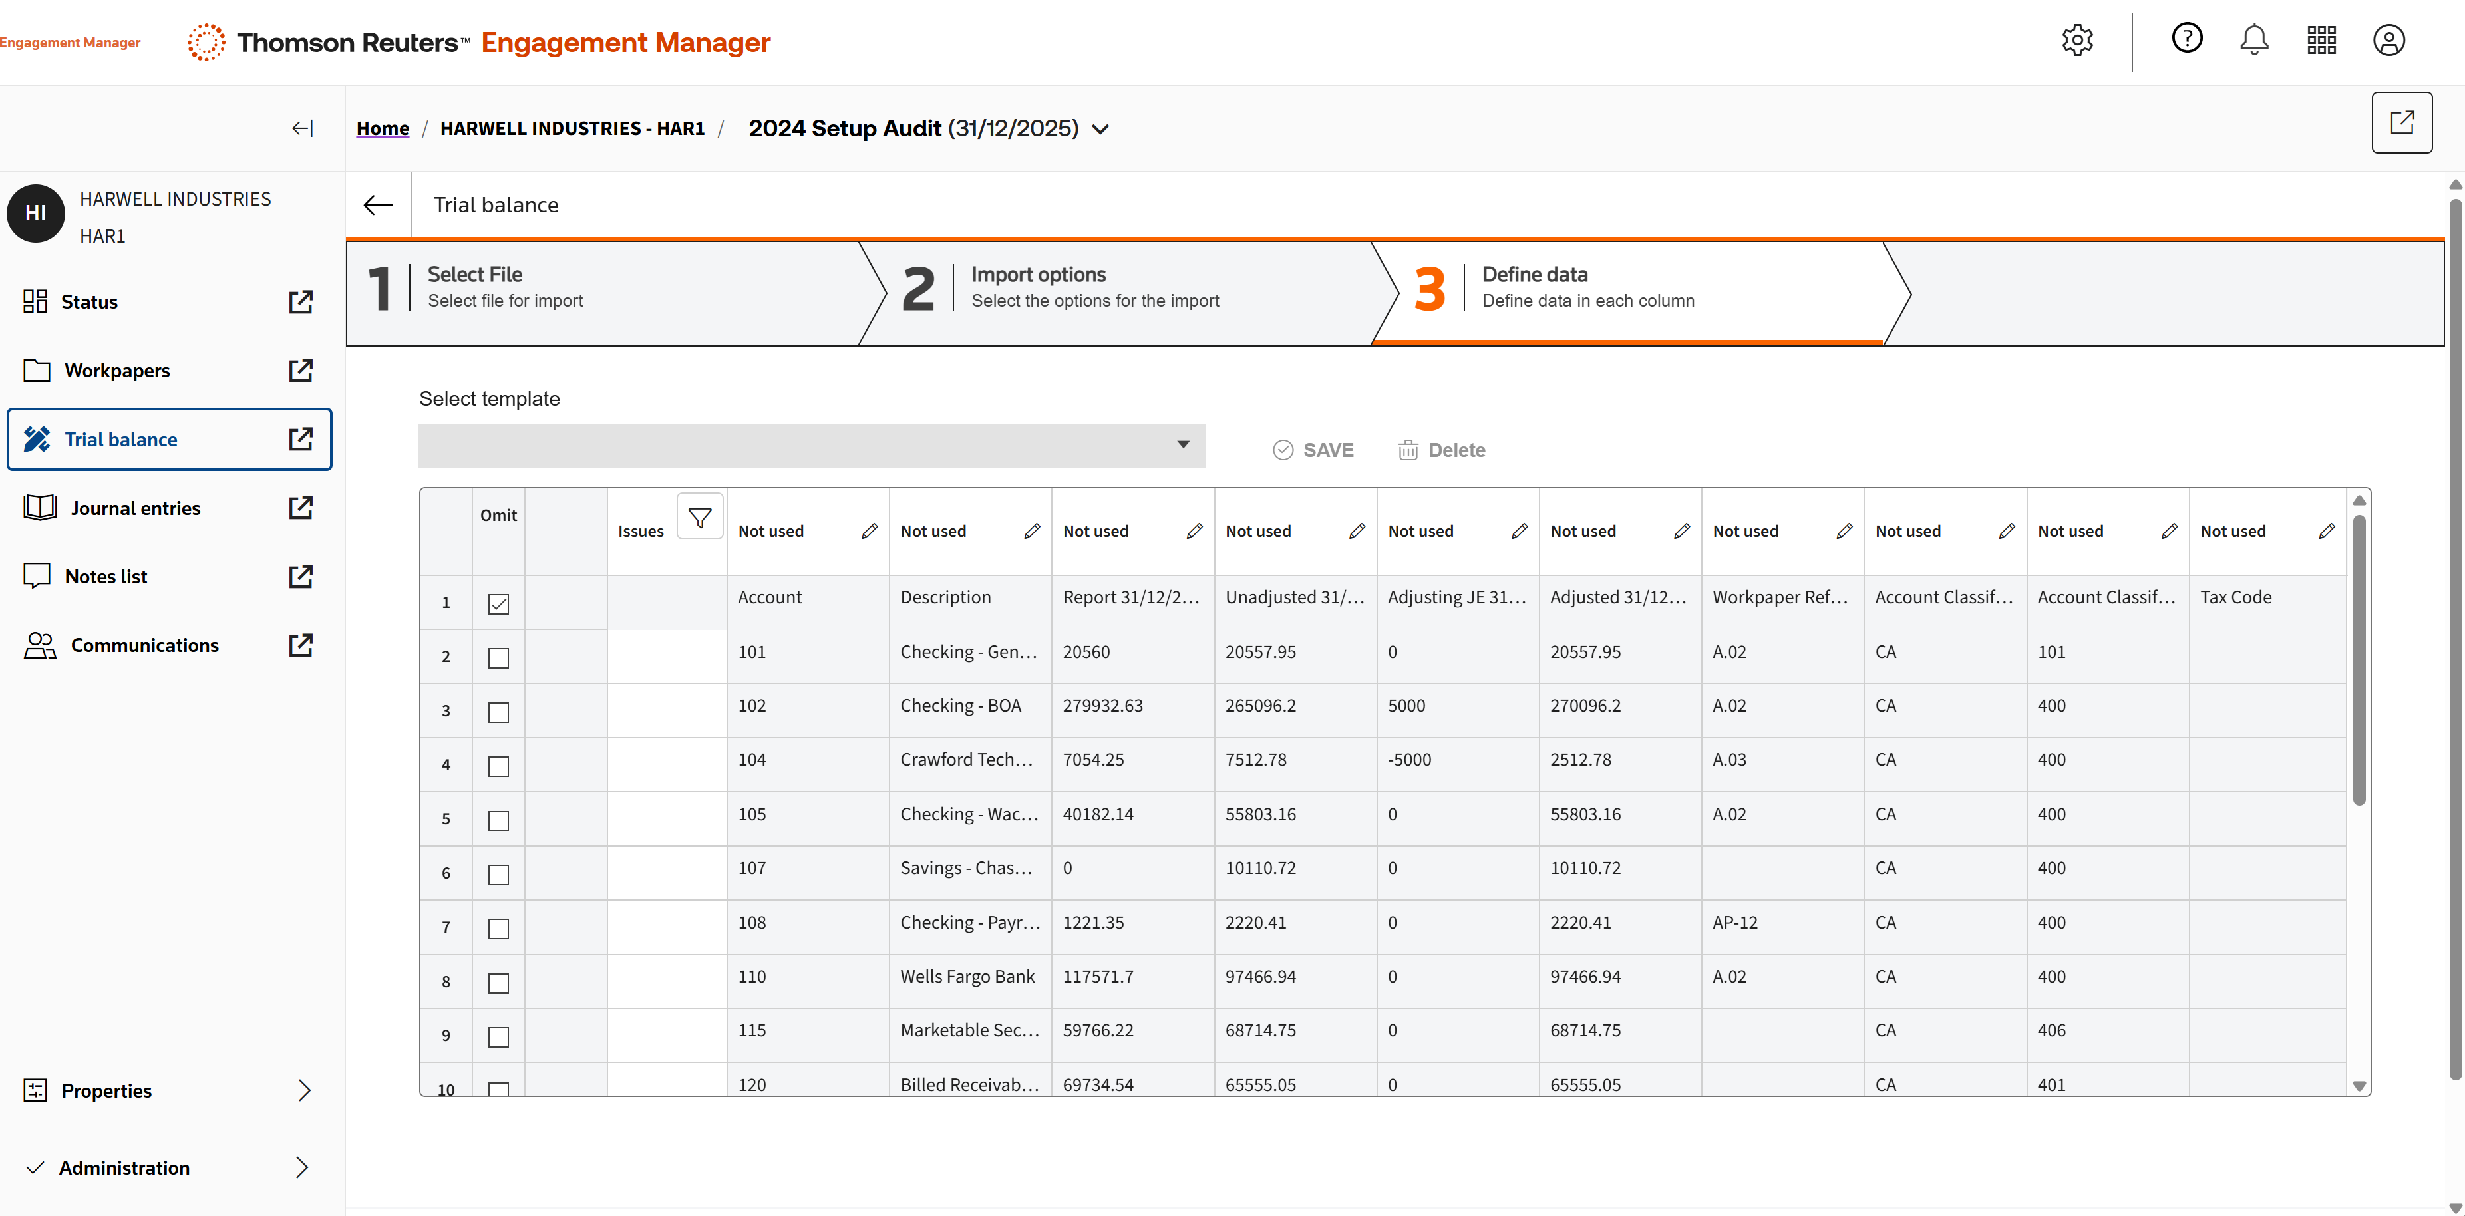Image resolution: width=2465 pixels, height=1216 pixels.
Task: Open the Select template dropdown
Action: click(x=810, y=445)
